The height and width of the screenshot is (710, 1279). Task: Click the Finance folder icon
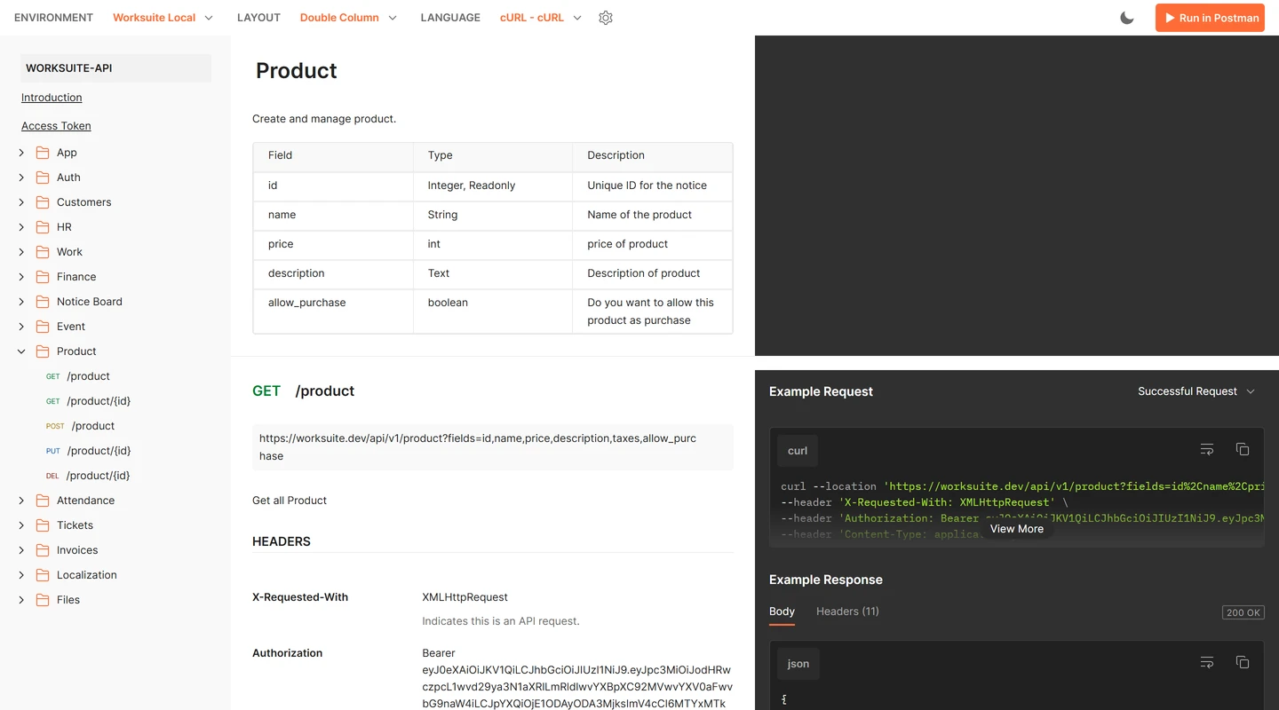[x=43, y=277]
